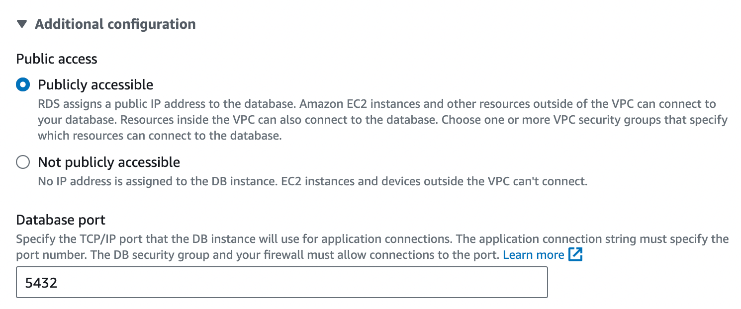Open the external link icon beside Learn more

point(575,255)
